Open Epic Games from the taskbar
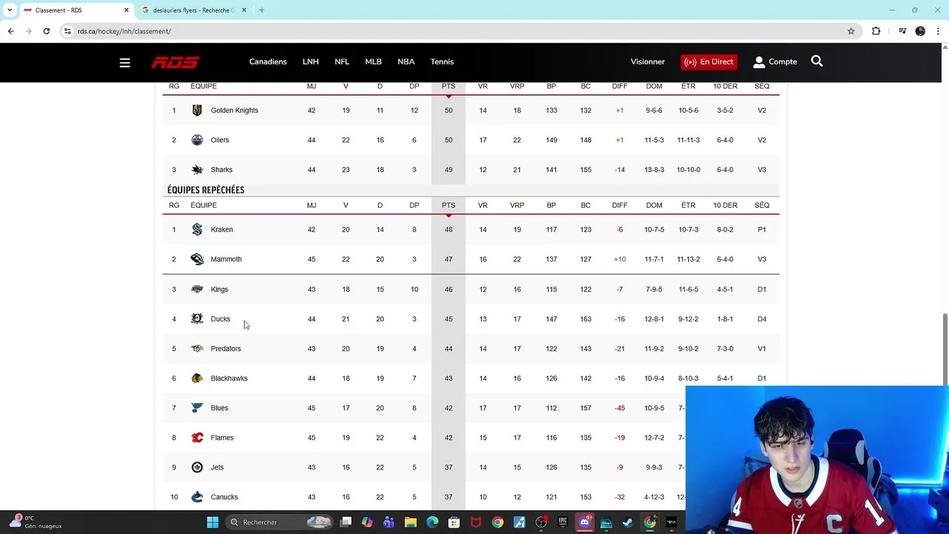Viewport: 949px width, 534px height. (x=563, y=522)
